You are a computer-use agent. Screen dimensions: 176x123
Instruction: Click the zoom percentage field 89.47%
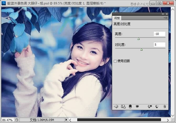pyautogui.click(x=7, y=120)
